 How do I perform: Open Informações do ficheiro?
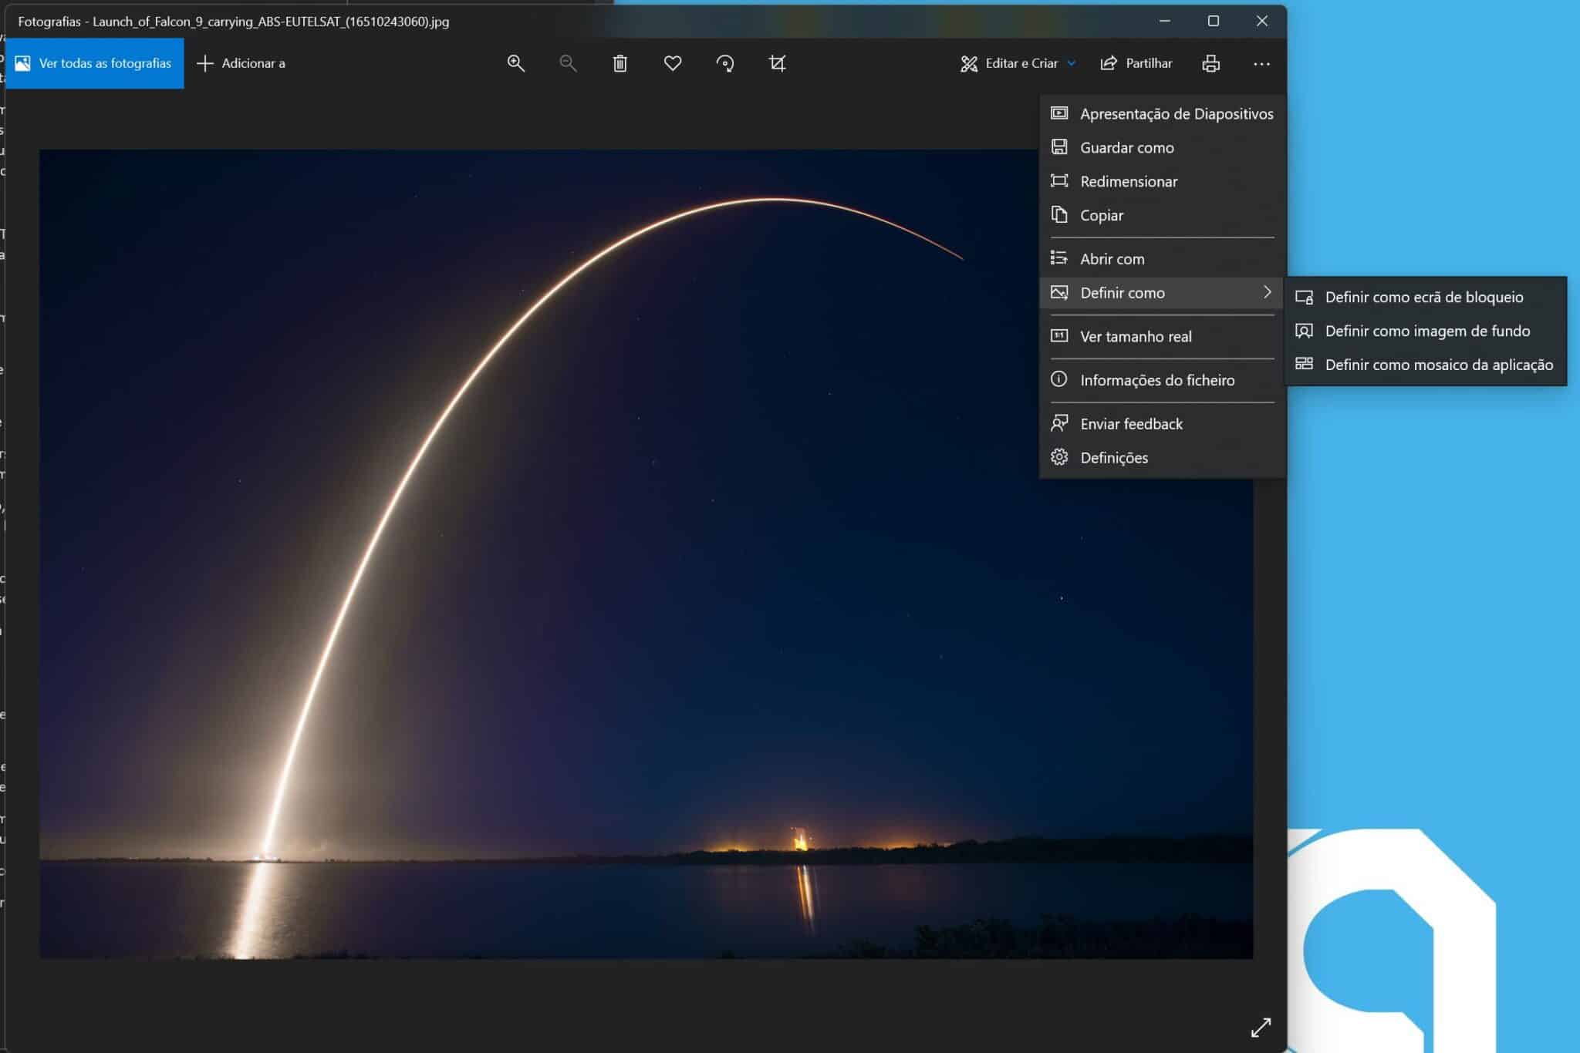1156,380
